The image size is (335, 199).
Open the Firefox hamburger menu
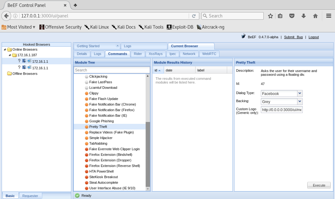328,16
